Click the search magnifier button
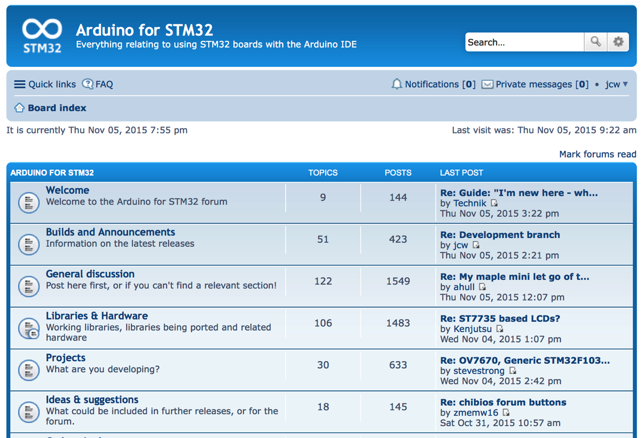The image size is (644, 438). click(x=595, y=42)
